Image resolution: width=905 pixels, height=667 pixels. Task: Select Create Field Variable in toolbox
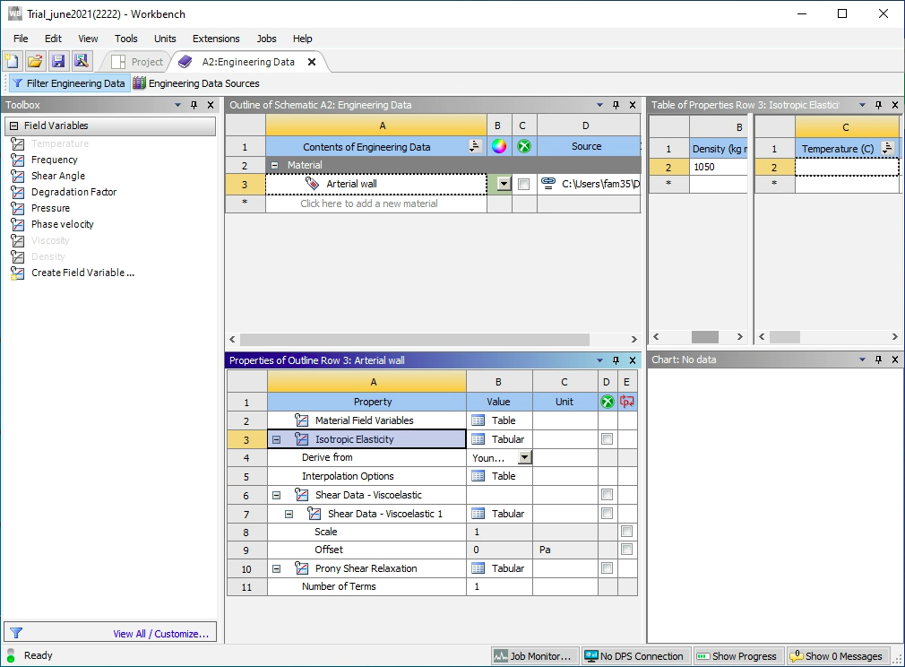pyautogui.click(x=82, y=273)
